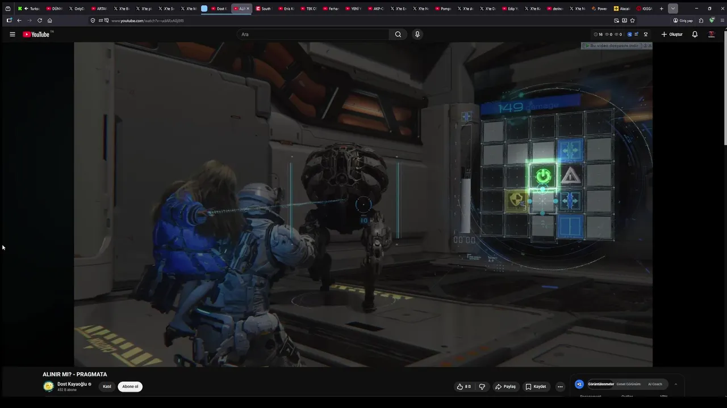Expand the list all tabs dropdown
This screenshot has width=727, height=408.
point(673,8)
